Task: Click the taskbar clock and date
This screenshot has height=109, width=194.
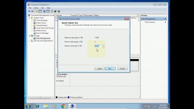Action: click(163, 106)
